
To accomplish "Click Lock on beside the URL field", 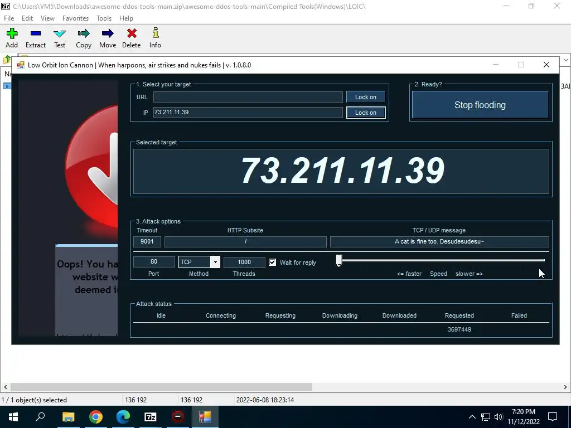I will pyautogui.click(x=366, y=97).
